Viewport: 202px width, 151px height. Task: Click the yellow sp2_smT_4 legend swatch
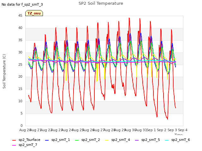[107, 140]
